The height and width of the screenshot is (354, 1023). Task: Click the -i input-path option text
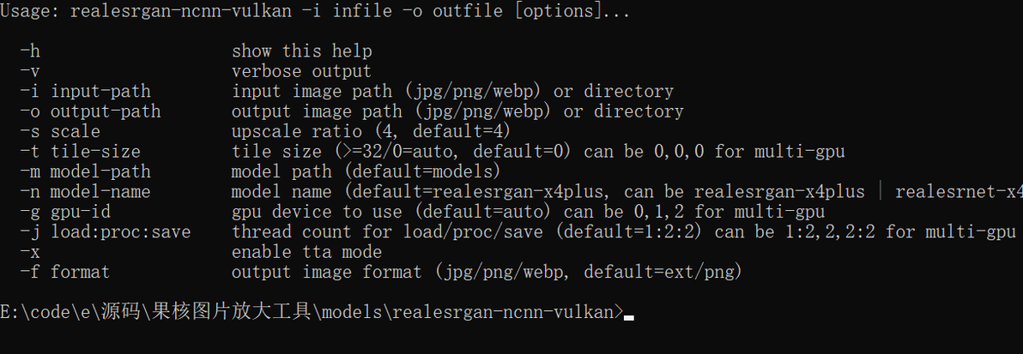(86, 91)
